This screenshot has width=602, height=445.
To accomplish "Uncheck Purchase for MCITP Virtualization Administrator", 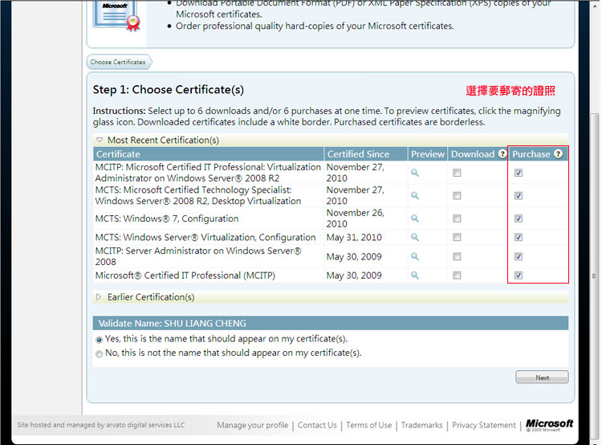I will 519,173.
